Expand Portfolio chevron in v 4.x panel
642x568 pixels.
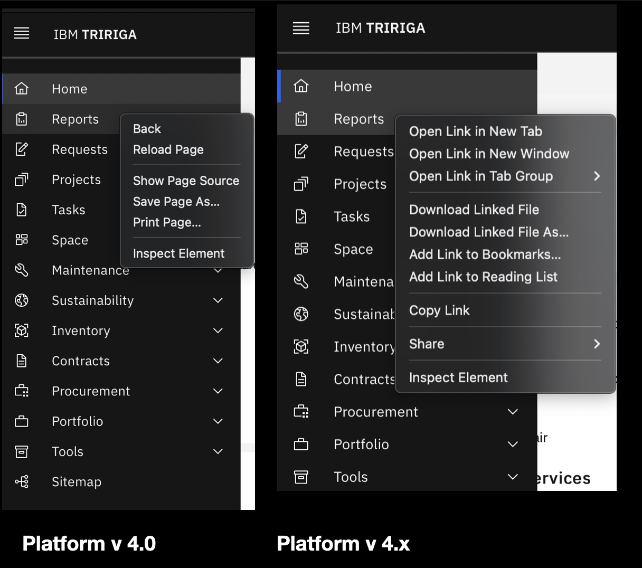[513, 444]
